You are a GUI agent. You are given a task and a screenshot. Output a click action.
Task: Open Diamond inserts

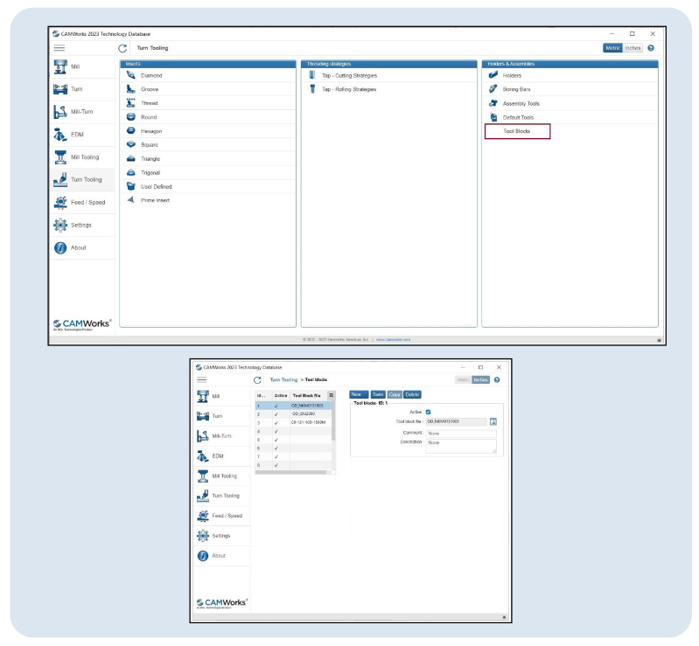[207, 76]
